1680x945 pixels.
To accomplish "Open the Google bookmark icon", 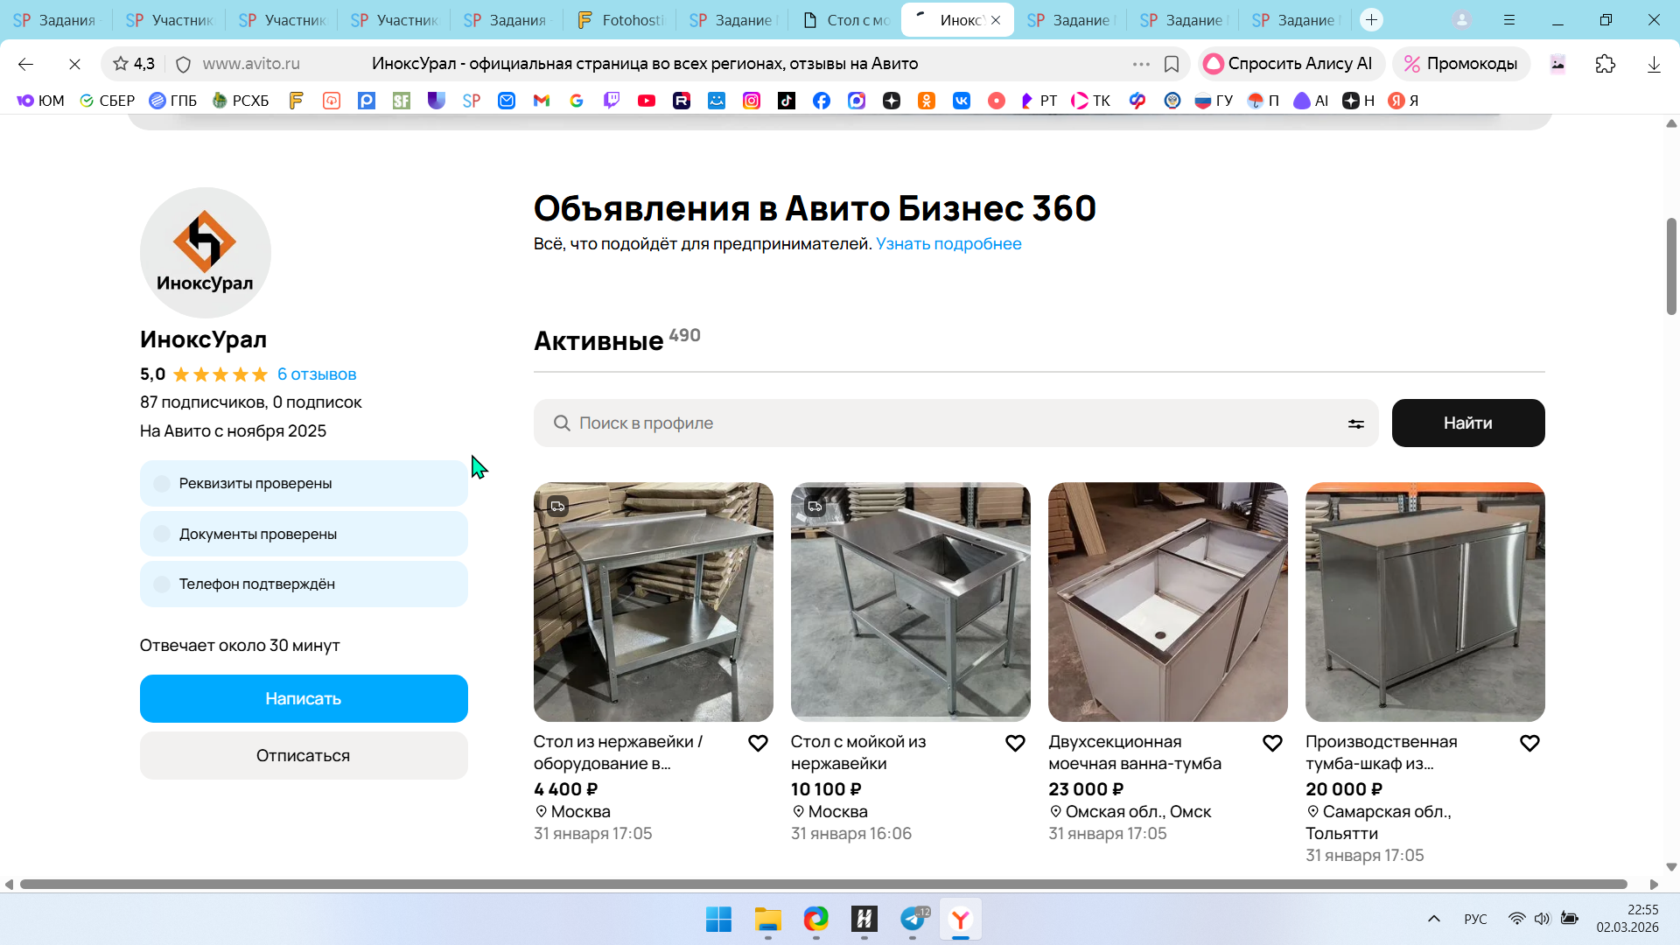I will tap(577, 101).
